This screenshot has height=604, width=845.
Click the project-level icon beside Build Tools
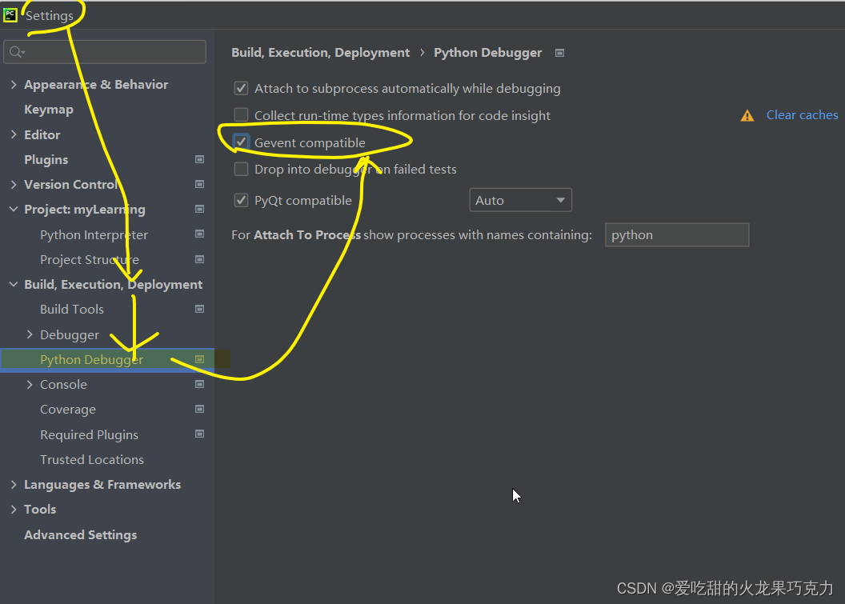199,310
